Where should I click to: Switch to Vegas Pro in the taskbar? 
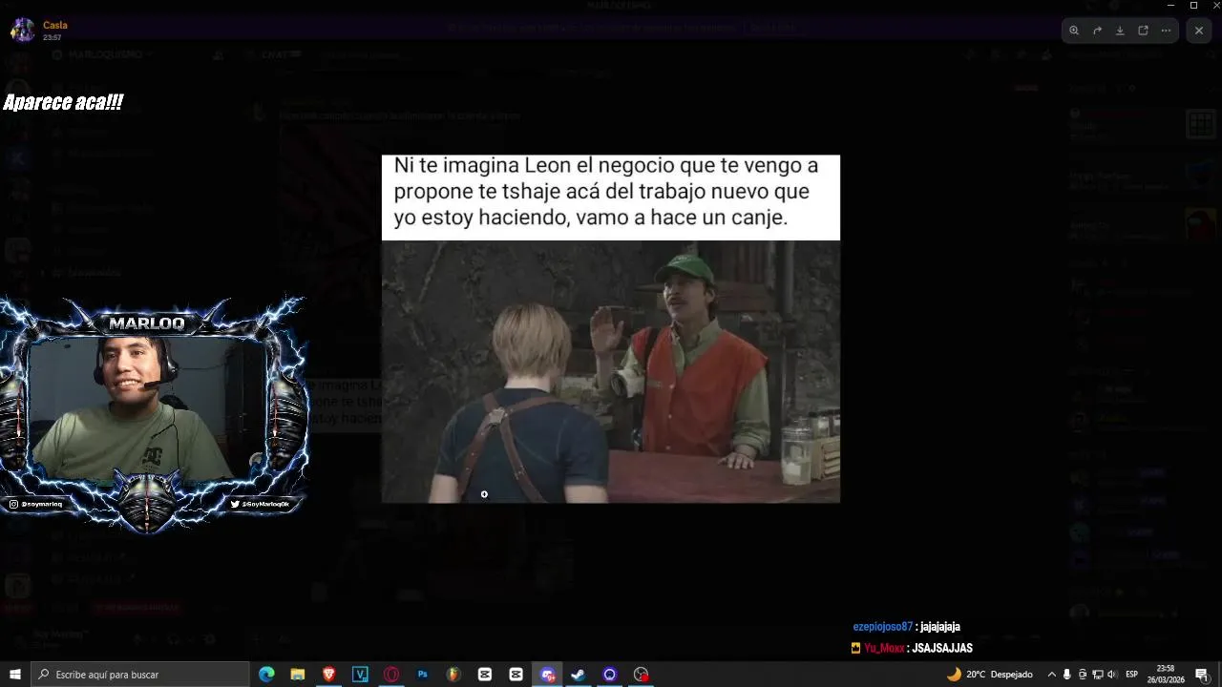click(360, 675)
